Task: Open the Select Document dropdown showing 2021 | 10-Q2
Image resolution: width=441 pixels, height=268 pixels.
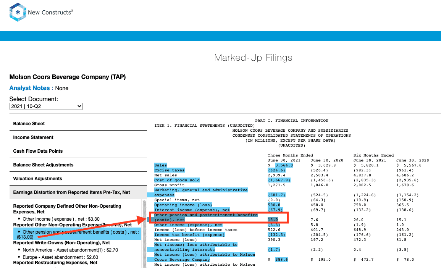Action: (46, 106)
